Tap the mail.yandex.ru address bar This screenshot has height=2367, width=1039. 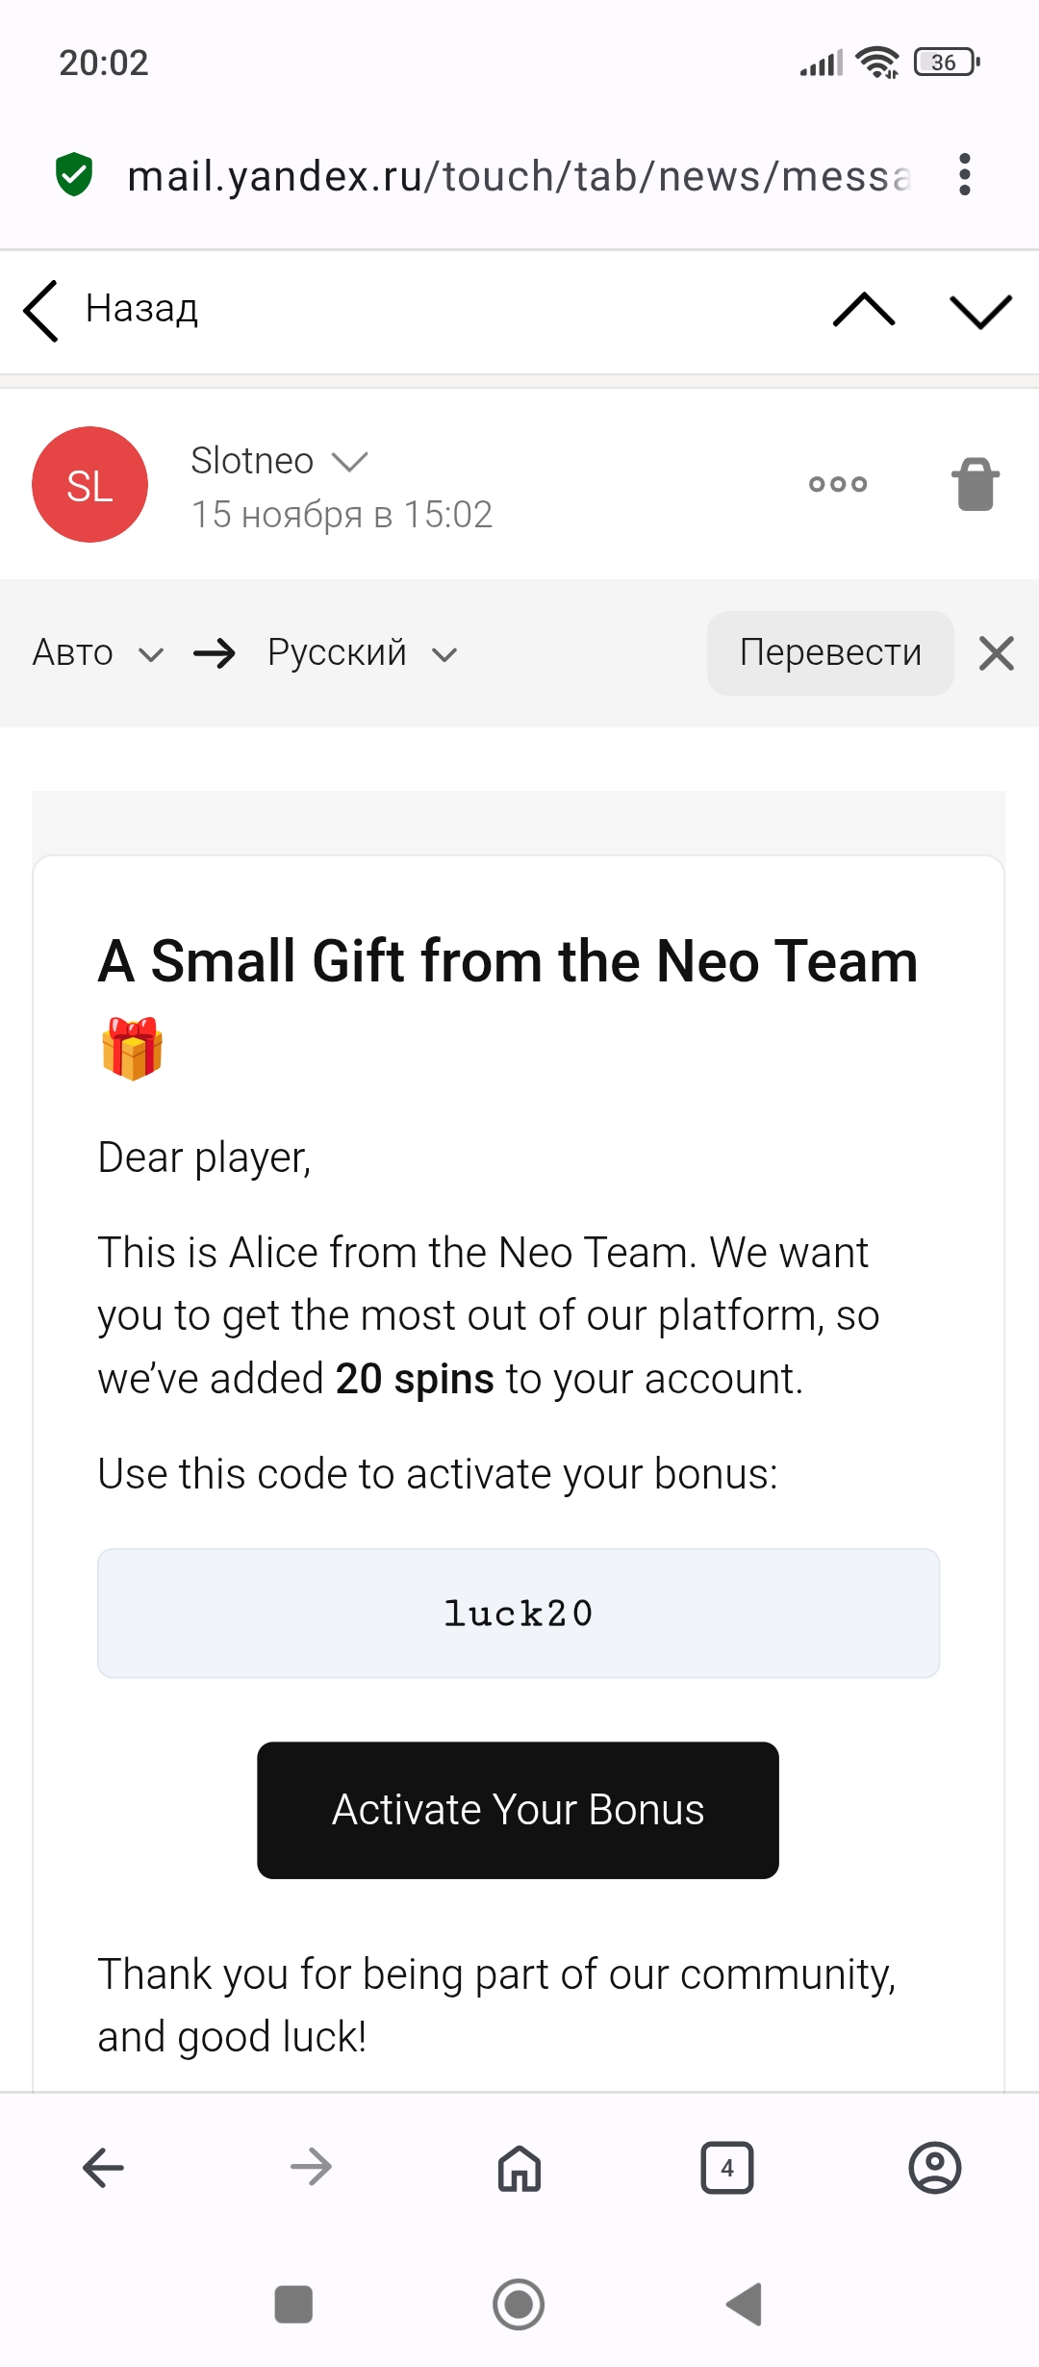point(518,177)
